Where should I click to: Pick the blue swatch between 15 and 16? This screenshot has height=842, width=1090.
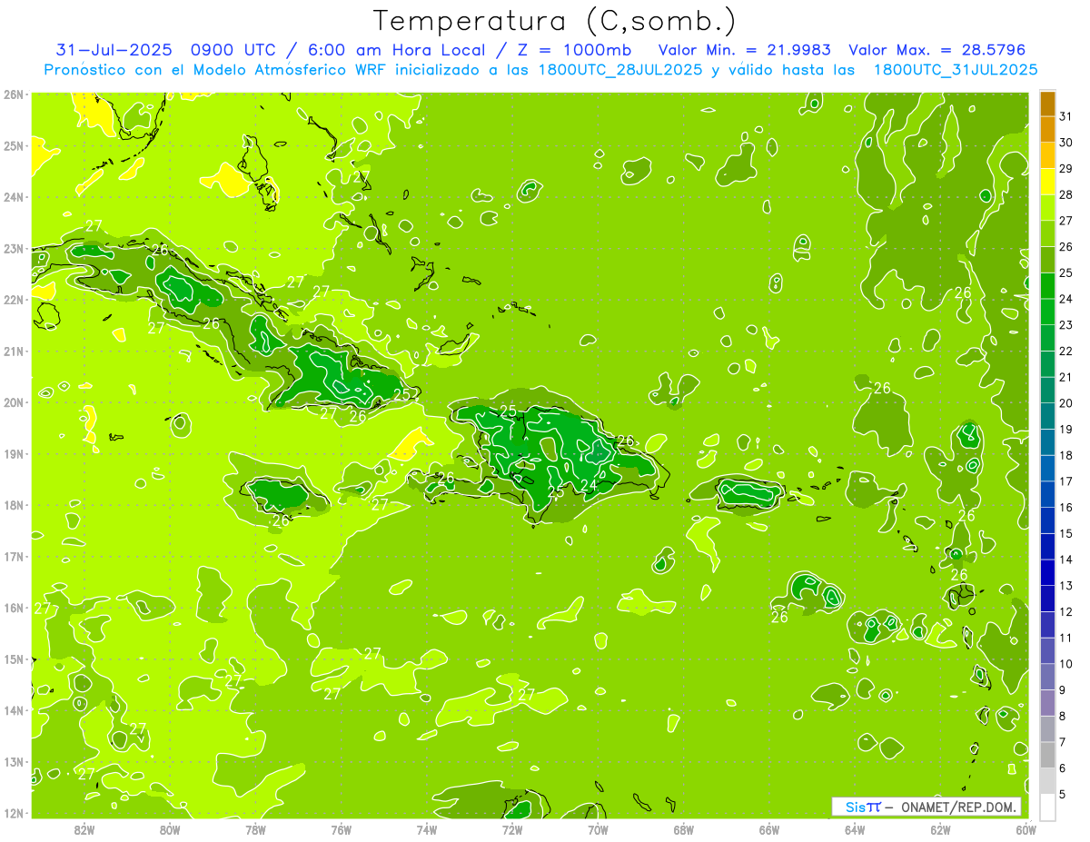click(x=1048, y=520)
